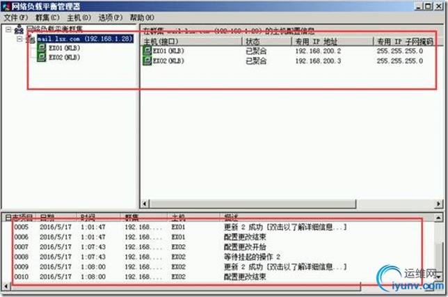Click the EX01(NLB) host icon in host list
Screen dimensions: 448x297
click(147, 51)
